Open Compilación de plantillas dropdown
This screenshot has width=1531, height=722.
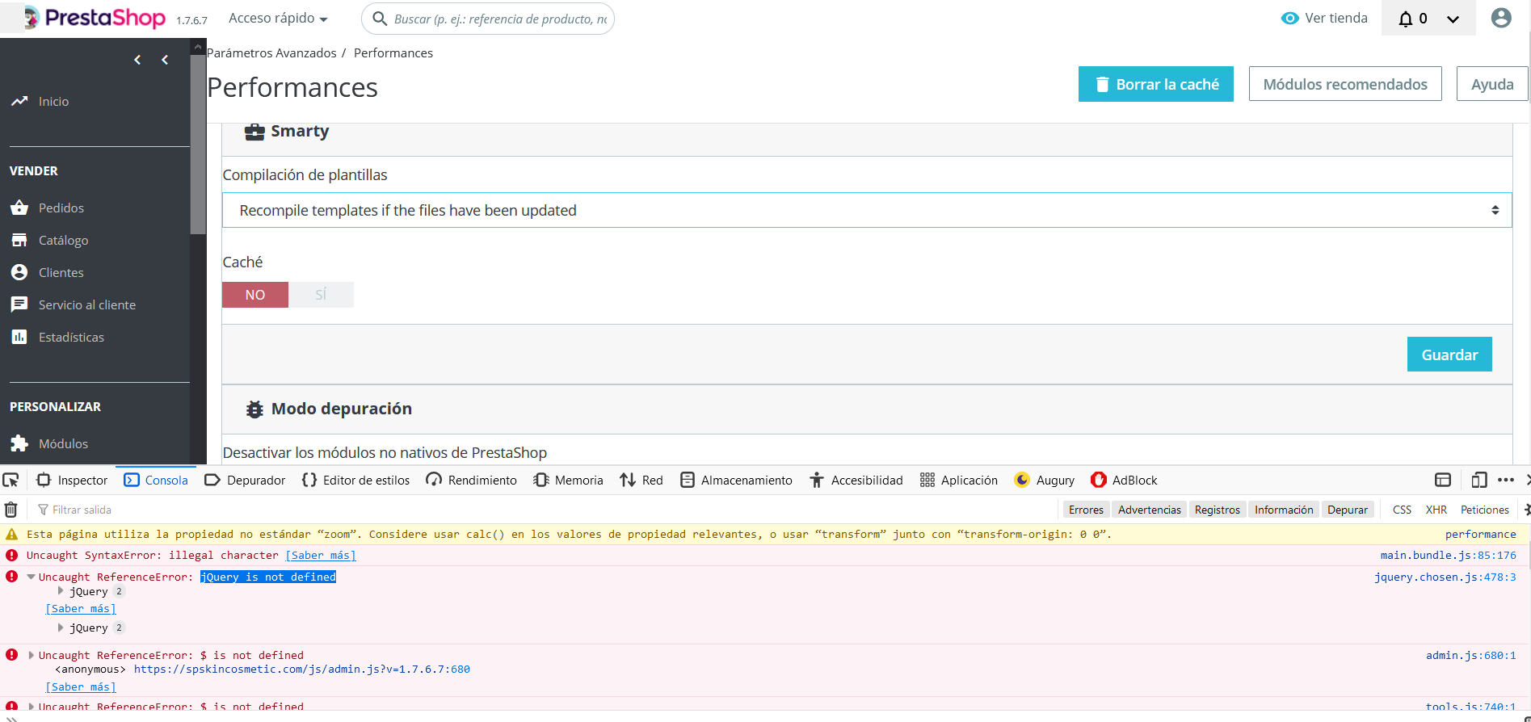(x=867, y=210)
